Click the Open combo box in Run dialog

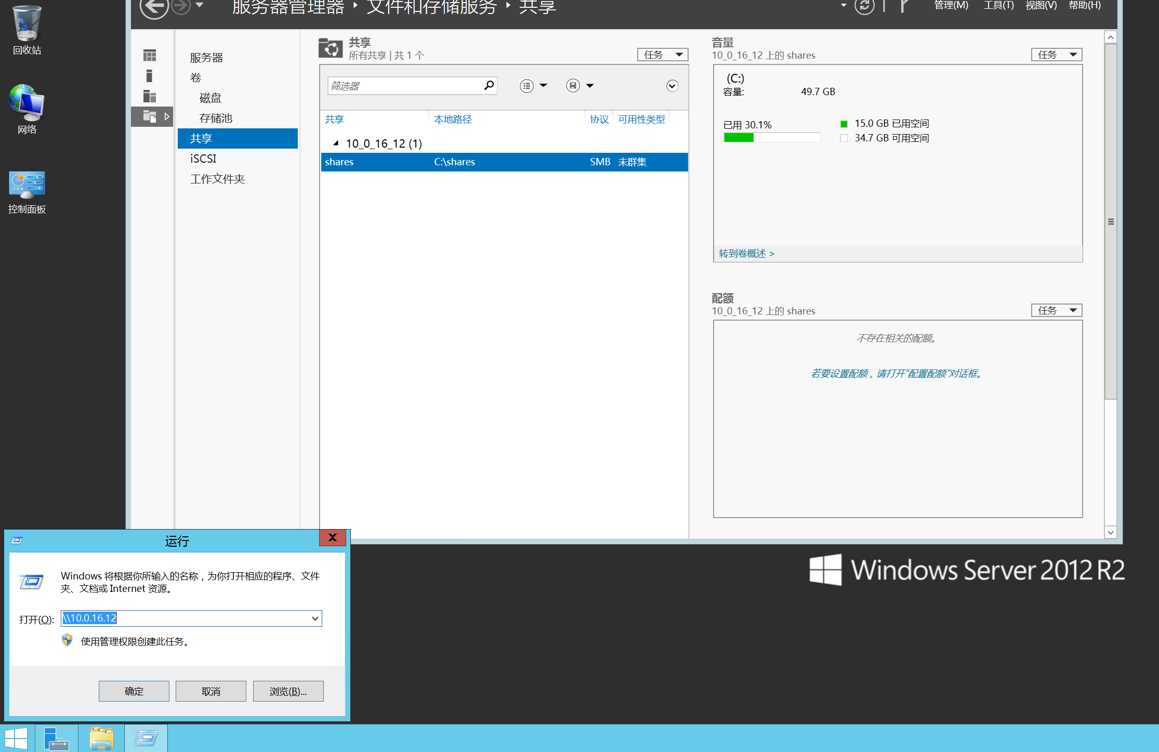pyautogui.click(x=191, y=618)
